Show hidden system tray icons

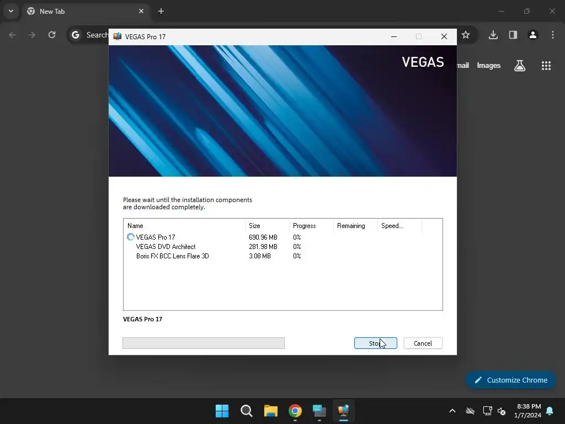coord(452,411)
